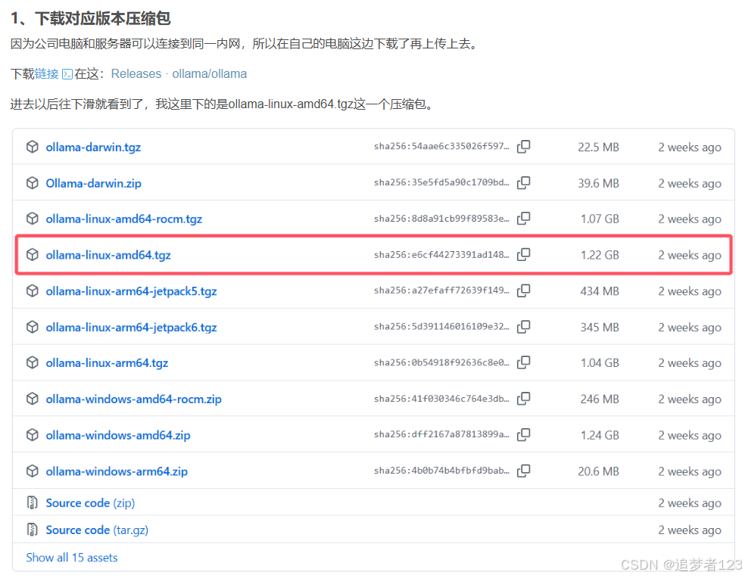Copy sha256 hash for ollama-windows-amd64.zip

pos(524,434)
